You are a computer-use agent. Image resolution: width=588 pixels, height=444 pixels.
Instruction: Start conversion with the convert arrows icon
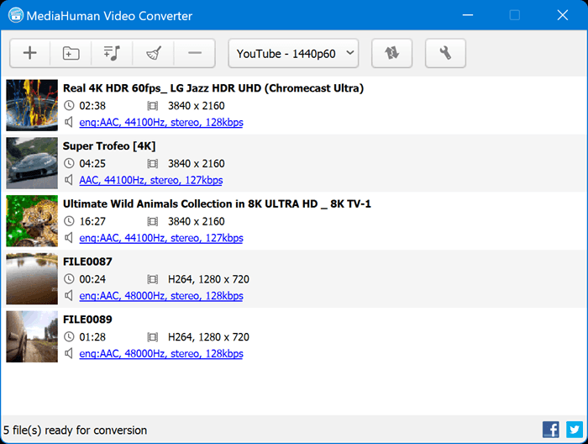click(392, 53)
